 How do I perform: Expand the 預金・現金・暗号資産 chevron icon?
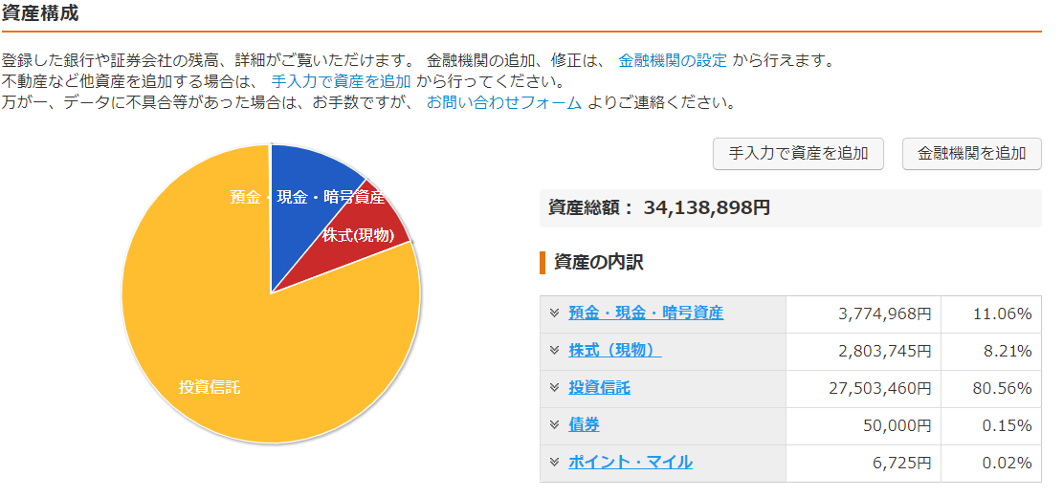coord(554,313)
